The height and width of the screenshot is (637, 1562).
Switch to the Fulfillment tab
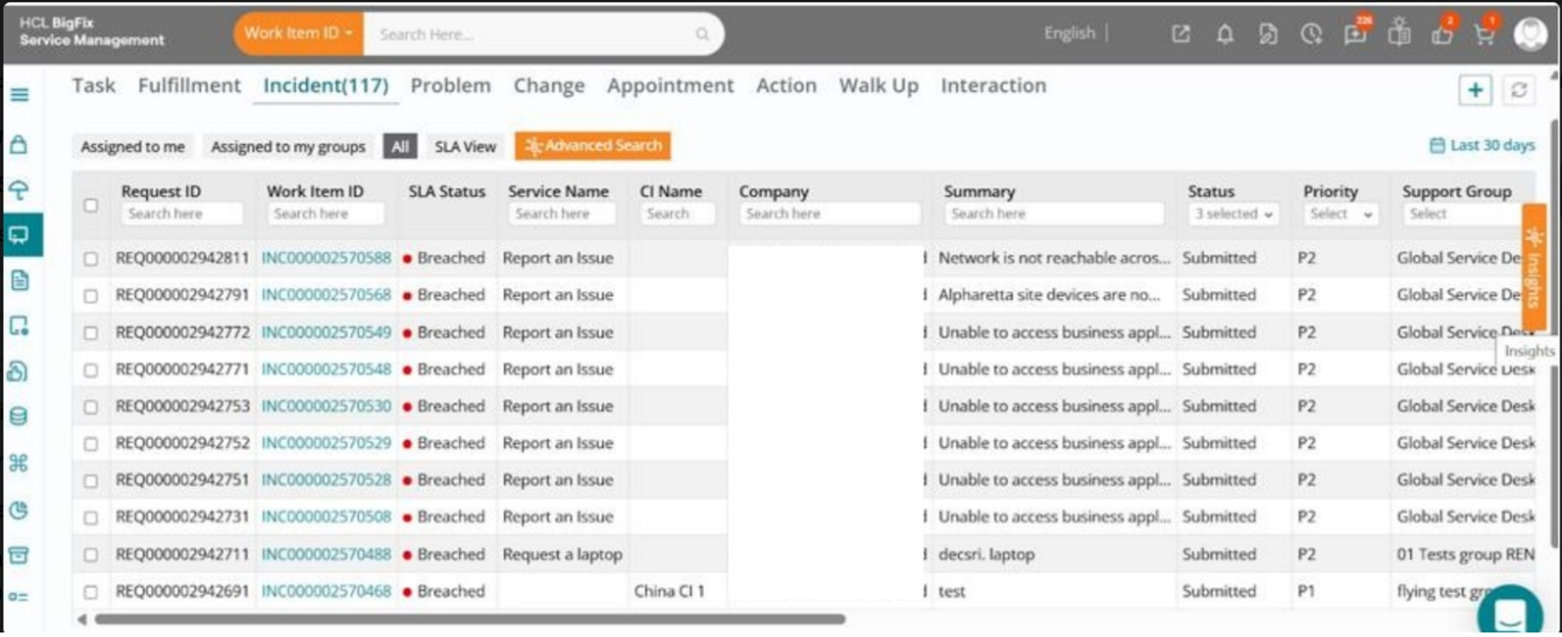click(189, 86)
